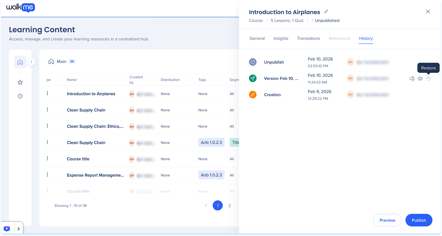The width and height of the screenshot is (442, 236).
Task: Open the Expense Report Management course row
Action: 95,175
